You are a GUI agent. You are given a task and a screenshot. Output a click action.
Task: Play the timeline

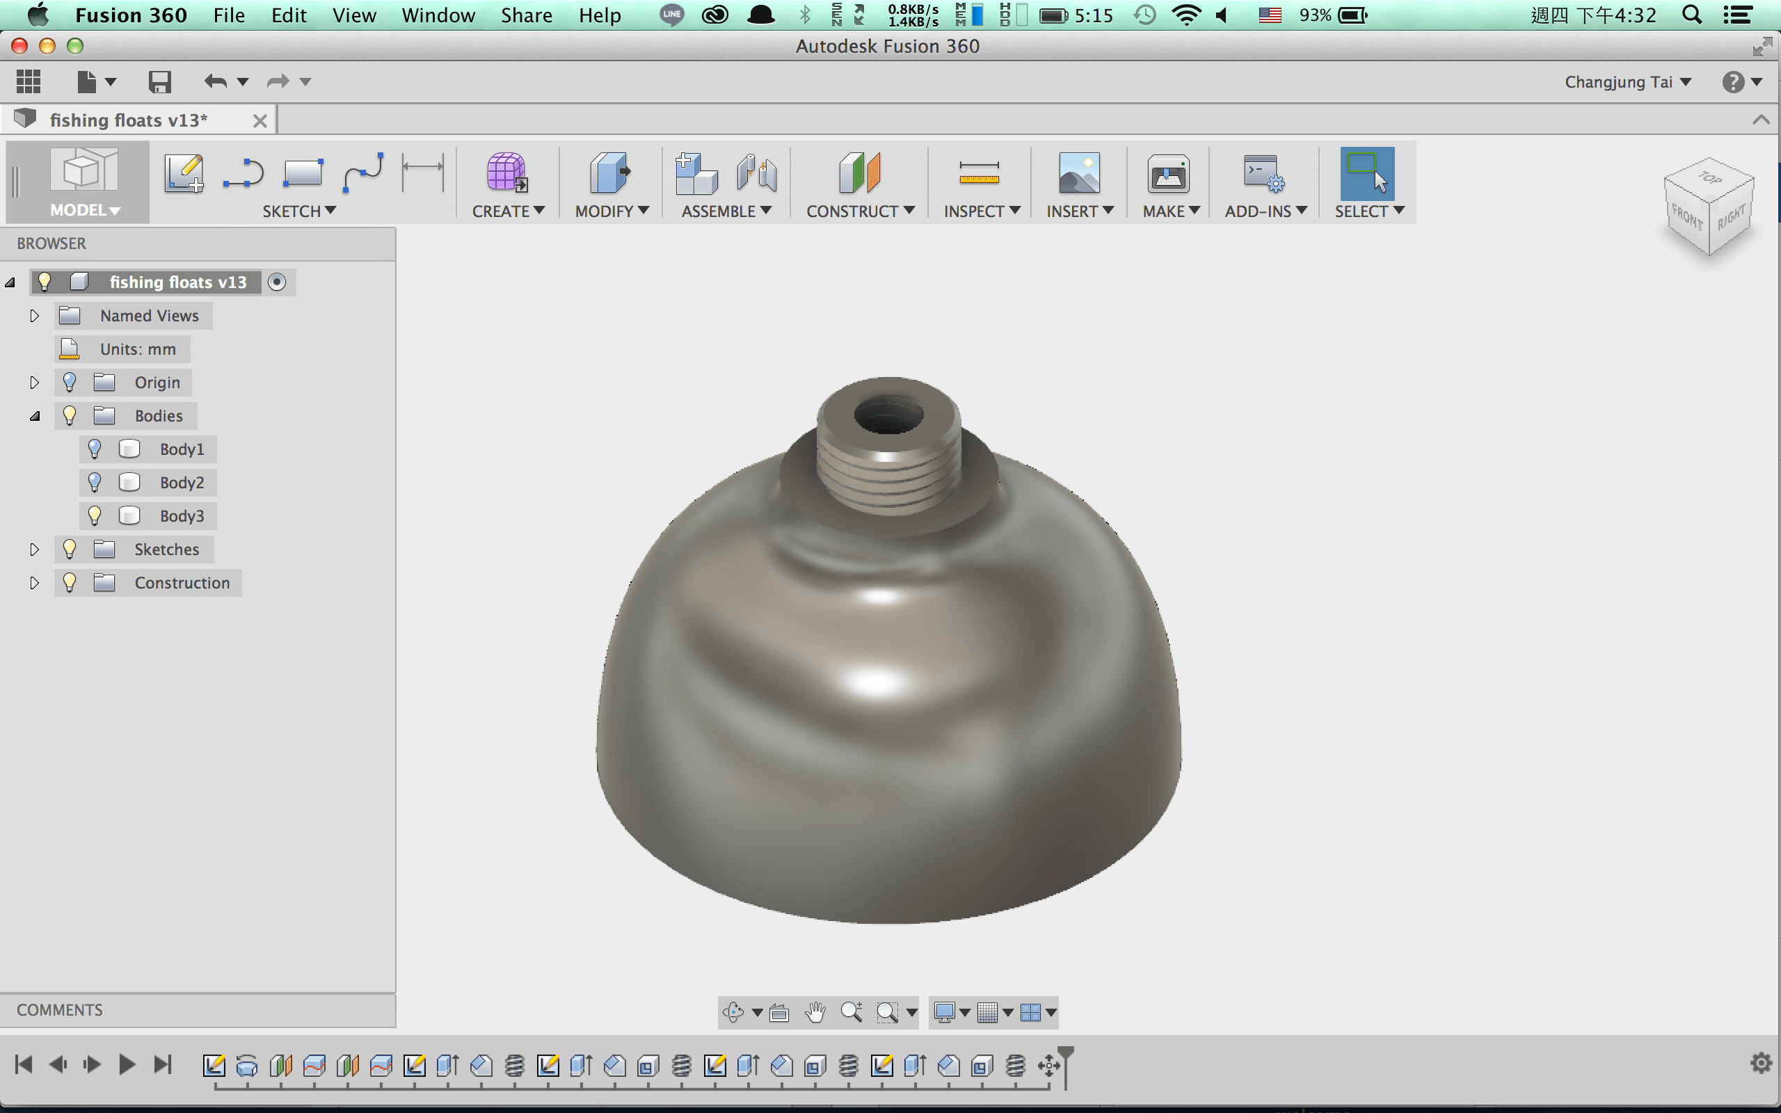127,1064
